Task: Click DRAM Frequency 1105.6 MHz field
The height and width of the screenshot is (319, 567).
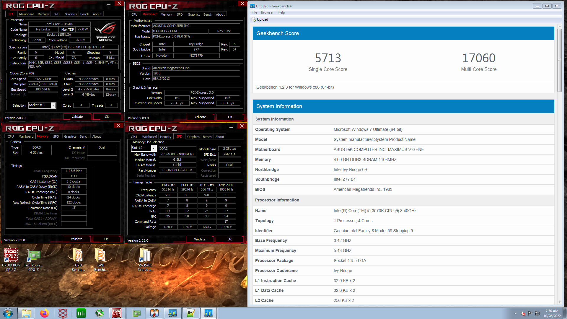Action: [74, 171]
